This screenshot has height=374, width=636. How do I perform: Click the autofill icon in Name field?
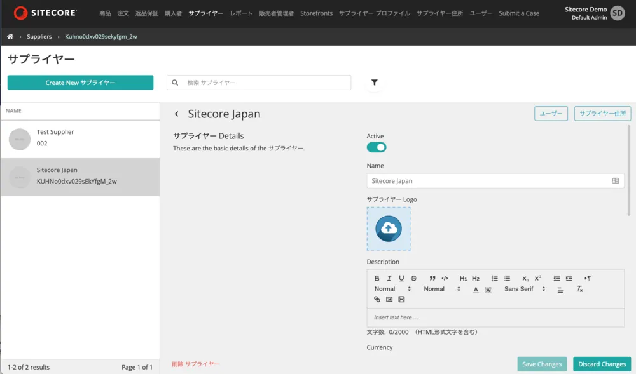coord(615,181)
